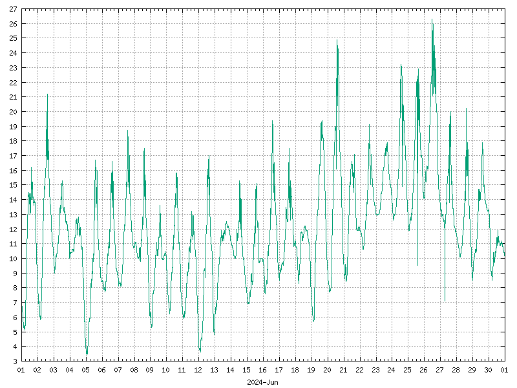The height and width of the screenshot is (388, 517).
Task: Click the y-axis label 3
Action: pyautogui.click(x=15, y=361)
